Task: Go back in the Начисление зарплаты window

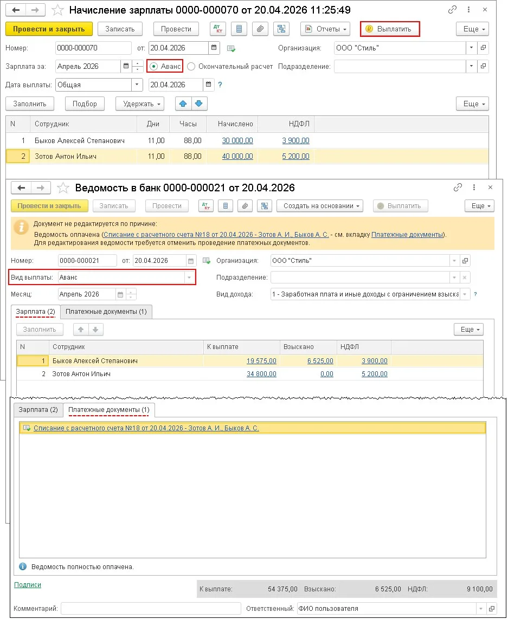Action: pos(16,10)
